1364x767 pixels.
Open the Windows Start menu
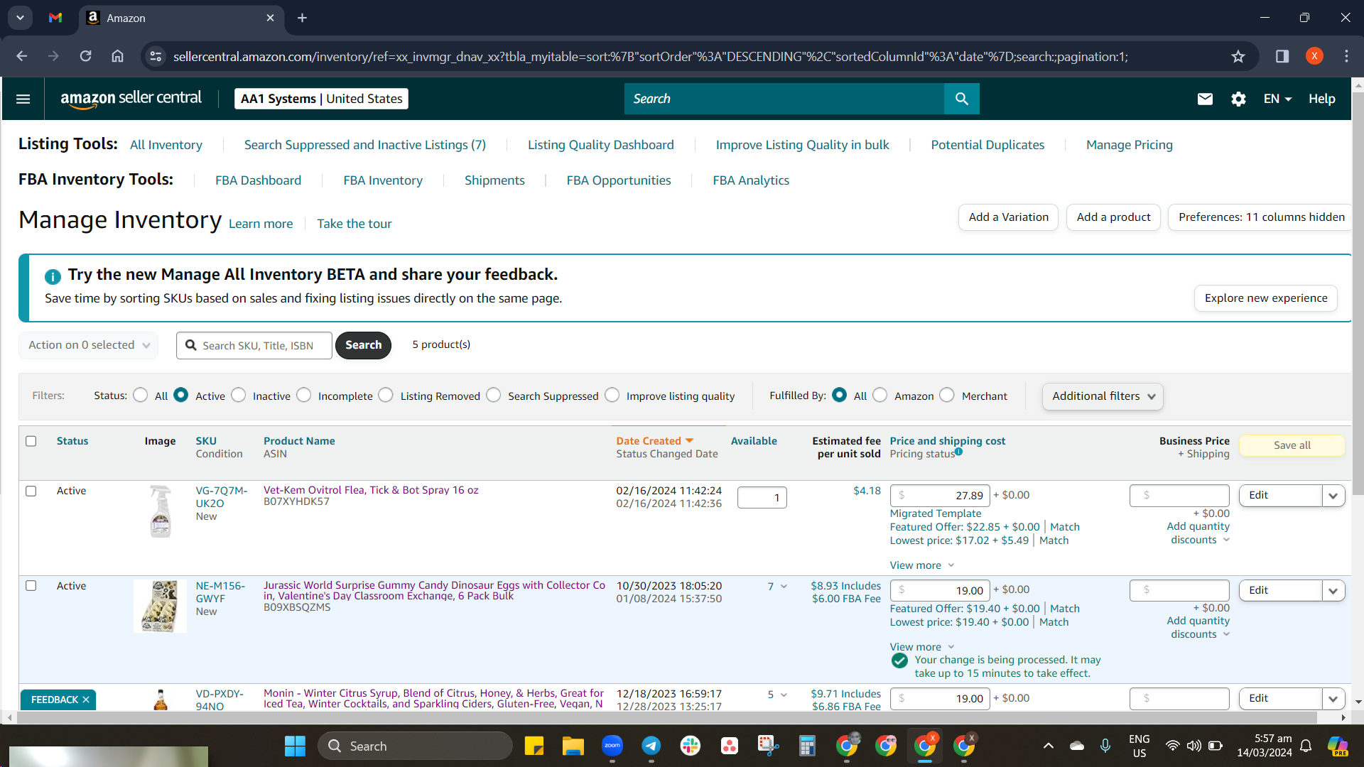(x=295, y=746)
